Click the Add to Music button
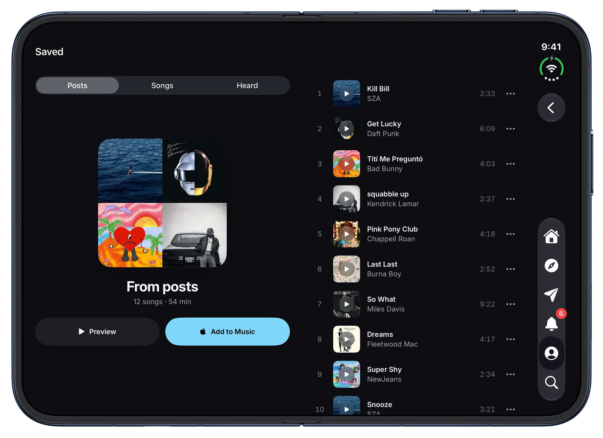The width and height of the screenshot is (603, 438). pos(228,331)
